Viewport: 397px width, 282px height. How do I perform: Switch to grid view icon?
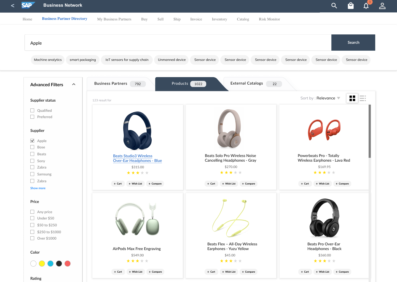click(x=352, y=98)
